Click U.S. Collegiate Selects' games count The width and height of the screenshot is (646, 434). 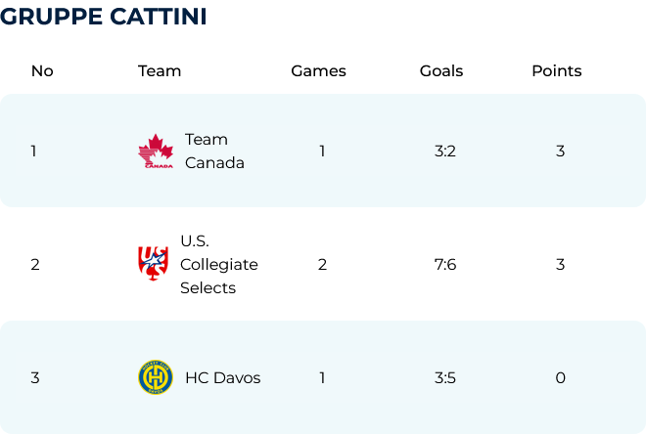322,264
